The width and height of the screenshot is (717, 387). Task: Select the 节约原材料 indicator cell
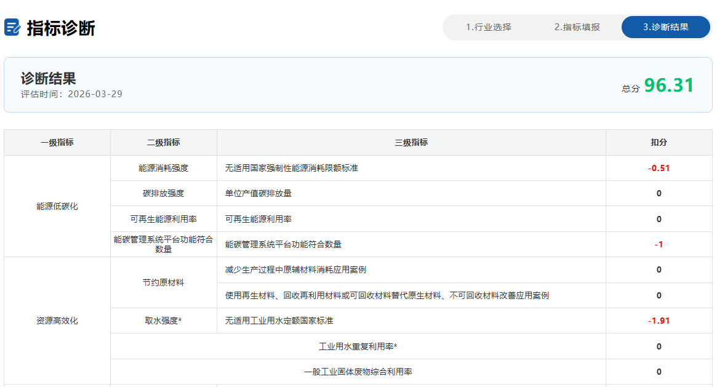pyautogui.click(x=163, y=282)
